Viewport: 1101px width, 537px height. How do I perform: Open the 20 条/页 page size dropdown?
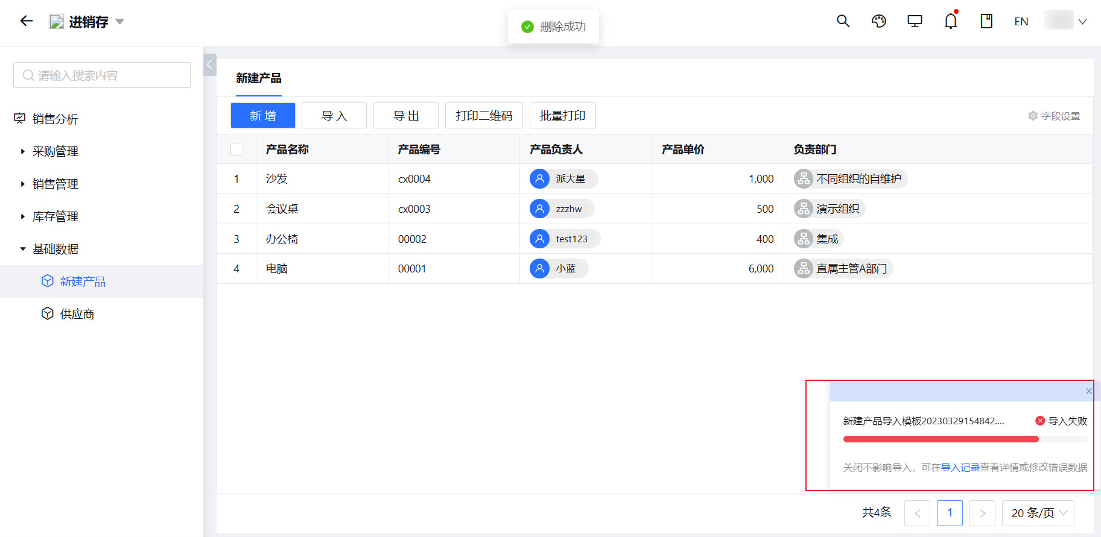tap(1038, 513)
